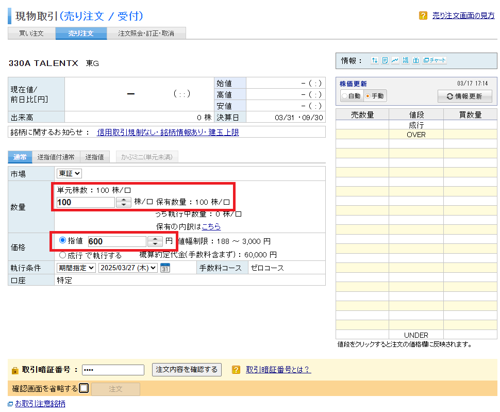Expand the 期間指定 execution condition dropdown
Viewport: 500px width, 412px height.
[x=76, y=268]
